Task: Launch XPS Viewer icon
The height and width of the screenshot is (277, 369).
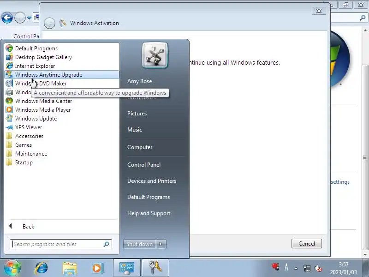Action: coord(9,127)
